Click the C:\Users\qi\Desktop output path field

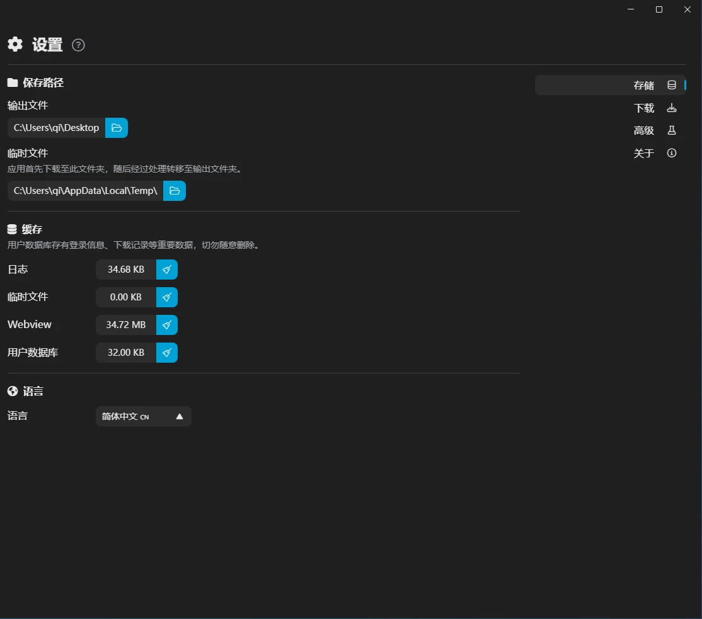point(57,128)
